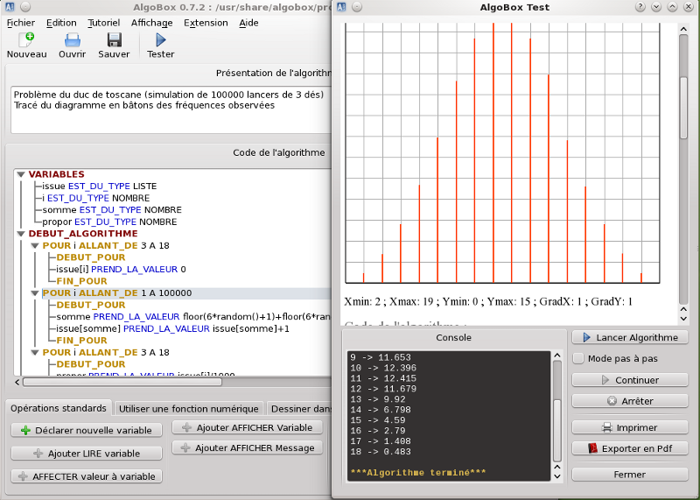Click Ajouter AFFICHER Message button
The image size is (700, 500).
point(248,448)
